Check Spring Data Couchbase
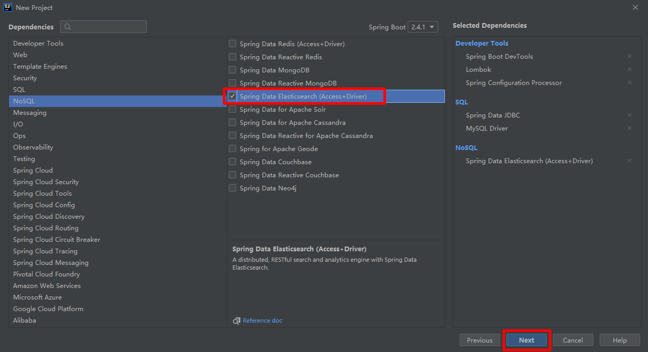 pos(232,162)
